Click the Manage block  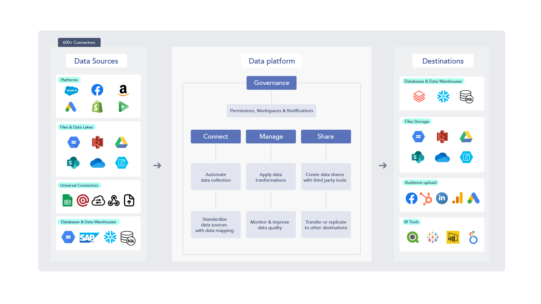pos(271,137)
